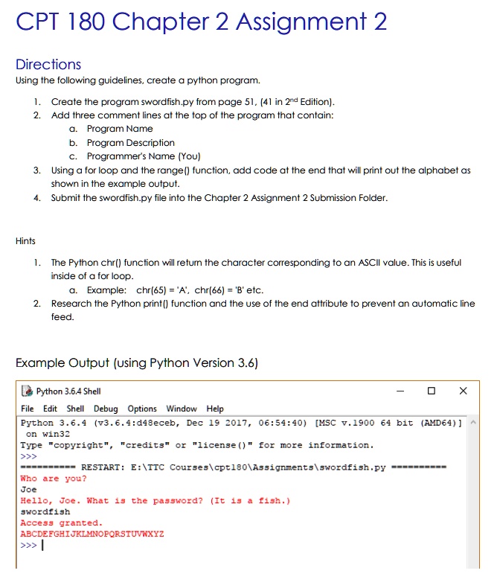Click the shell's vertical scrollbar track
Screen dimensions: 497x585
(473, 498)
